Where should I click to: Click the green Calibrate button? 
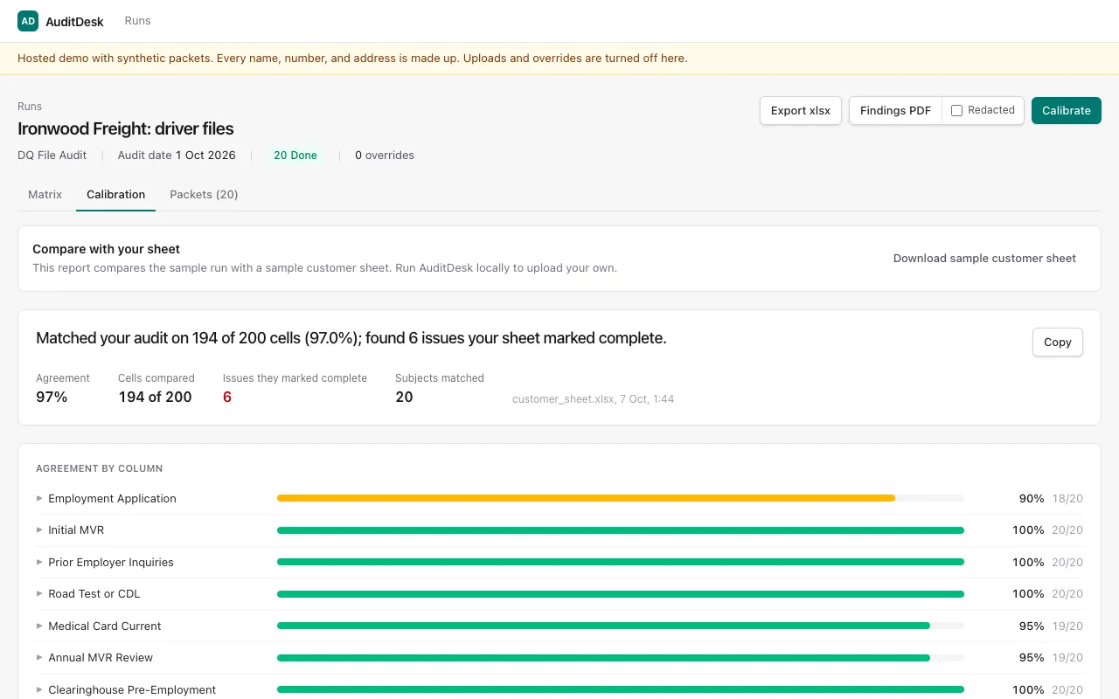coord(1067,111)
